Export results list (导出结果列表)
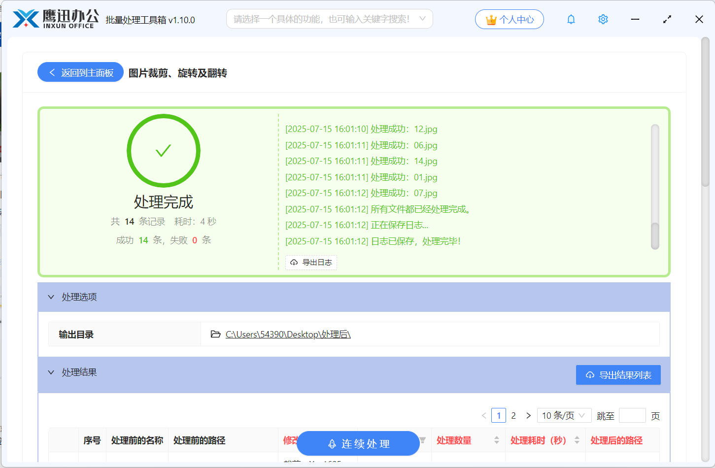 coord(618,375)
